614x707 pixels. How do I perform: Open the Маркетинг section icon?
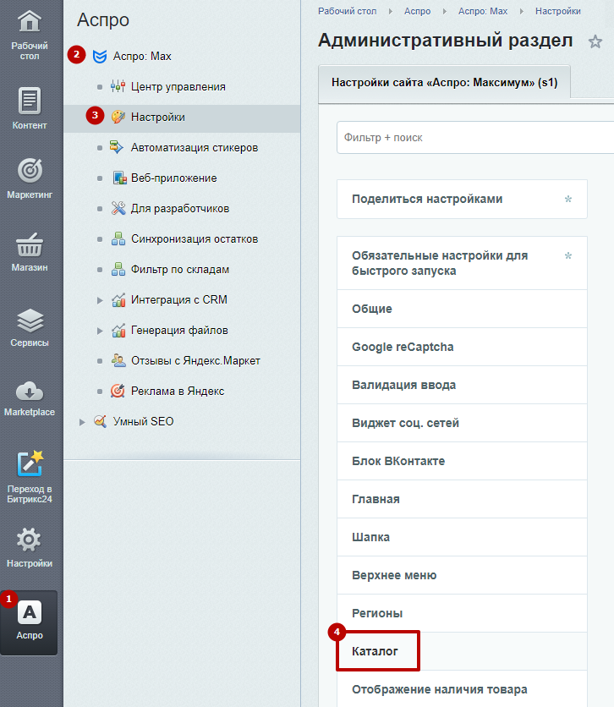[x=30, y=171]
